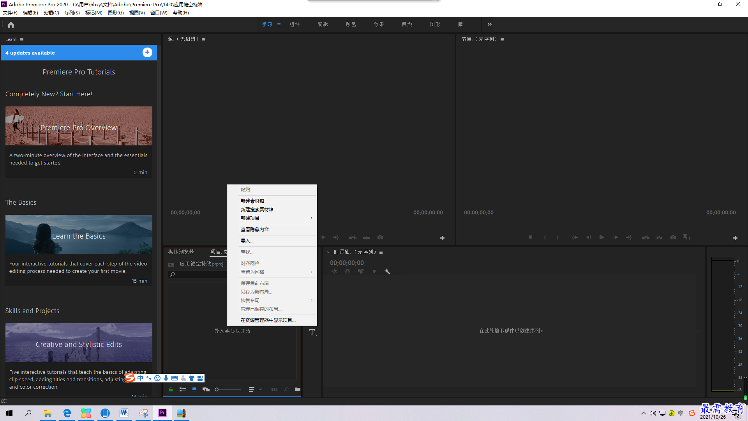Open Creative and Stylistic Edits tutorial
Viewport: 748px width, 421px height.
pos(79,343)
